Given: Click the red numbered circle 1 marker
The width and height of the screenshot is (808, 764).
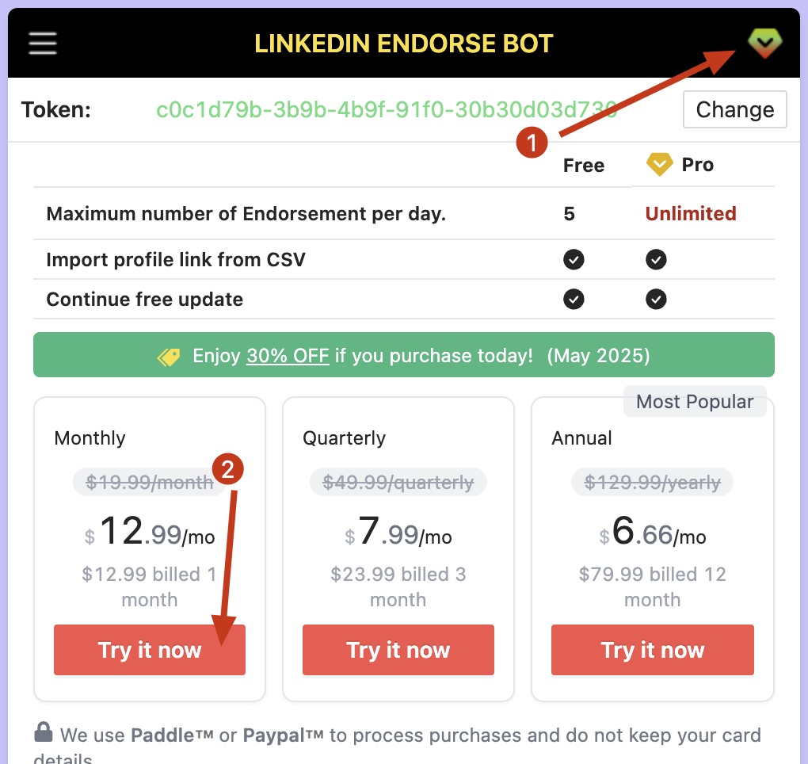Looking at the screenshot, I should pyautogui.click(x=532, y=143).
